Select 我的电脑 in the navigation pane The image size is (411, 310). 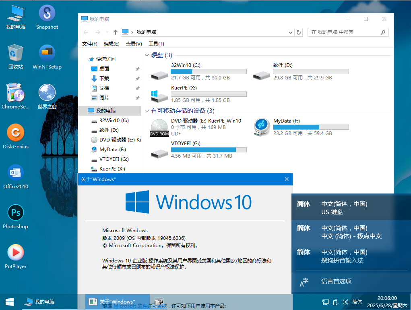click(x=109, y=111)
